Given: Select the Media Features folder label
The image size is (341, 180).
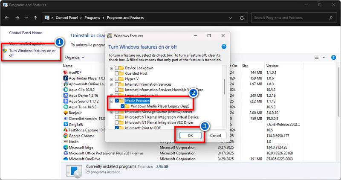Looking at the screenshot, I should (137, 101).
